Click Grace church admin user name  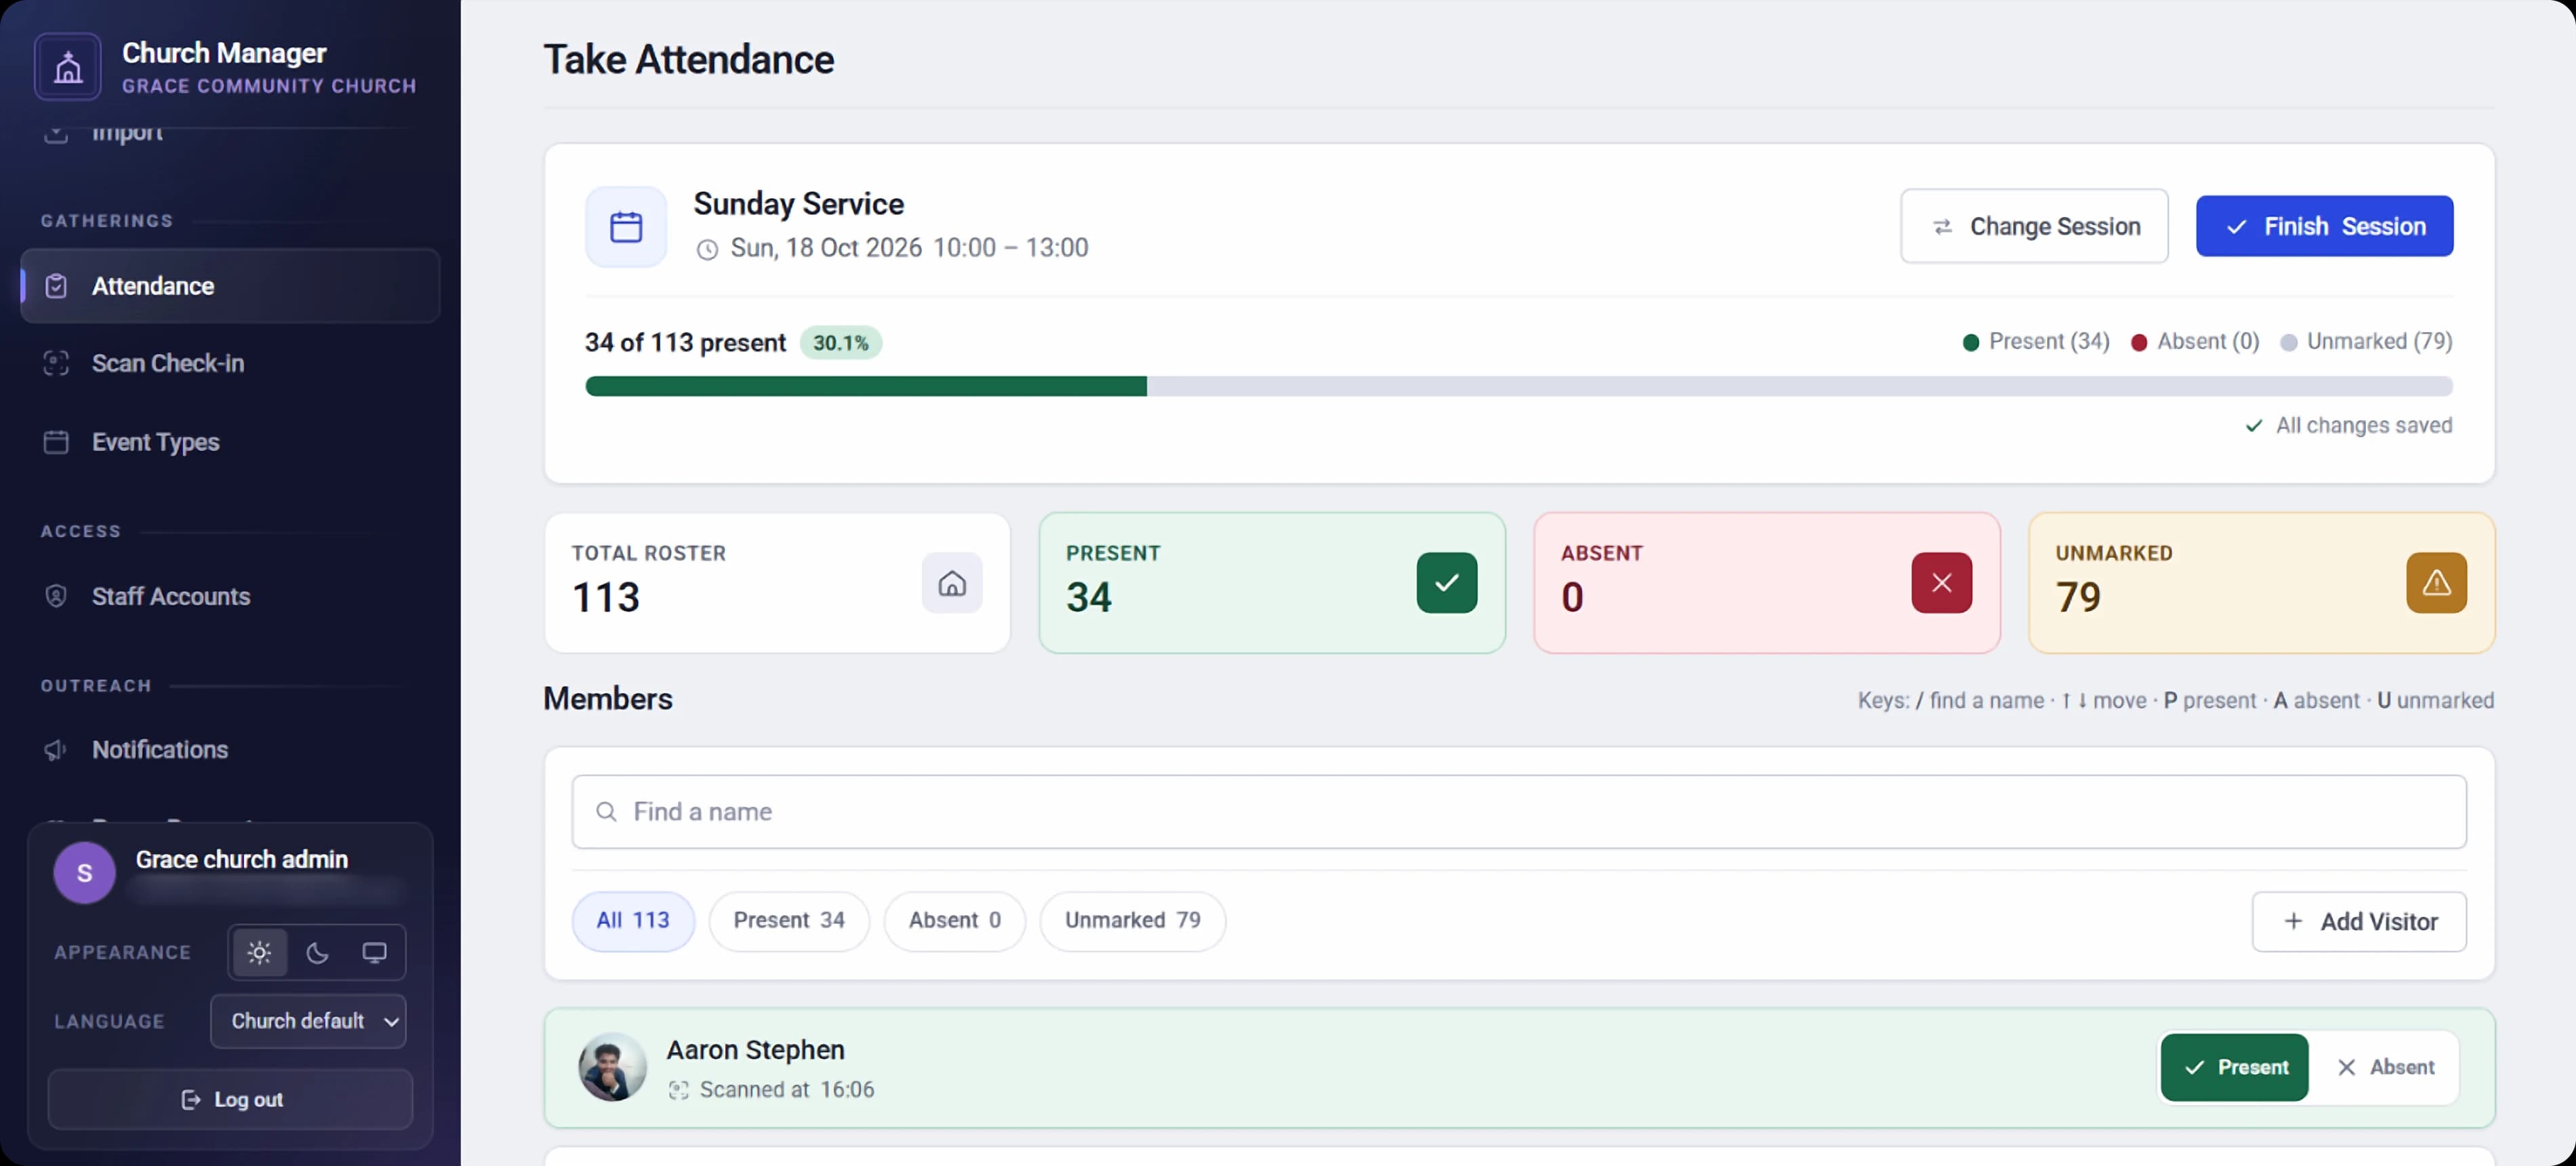tap(242, 860)
